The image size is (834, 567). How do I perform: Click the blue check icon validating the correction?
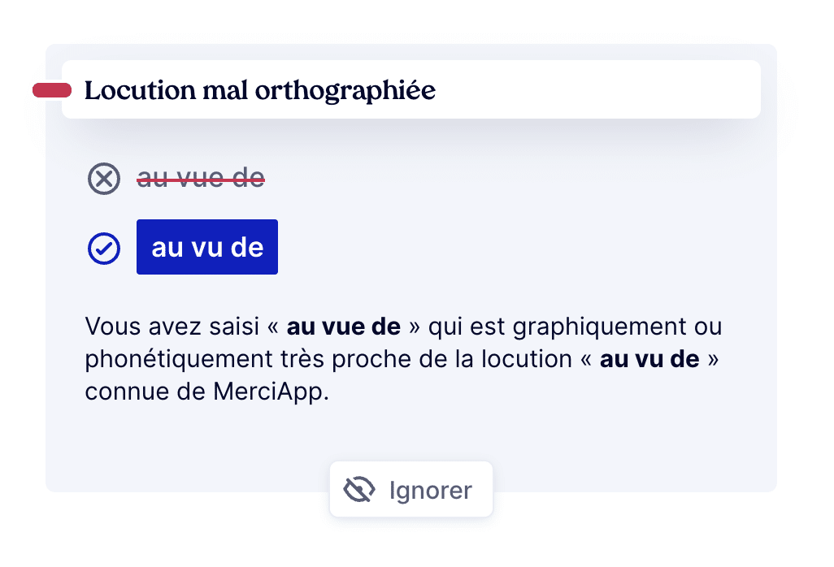pos(103,248)
